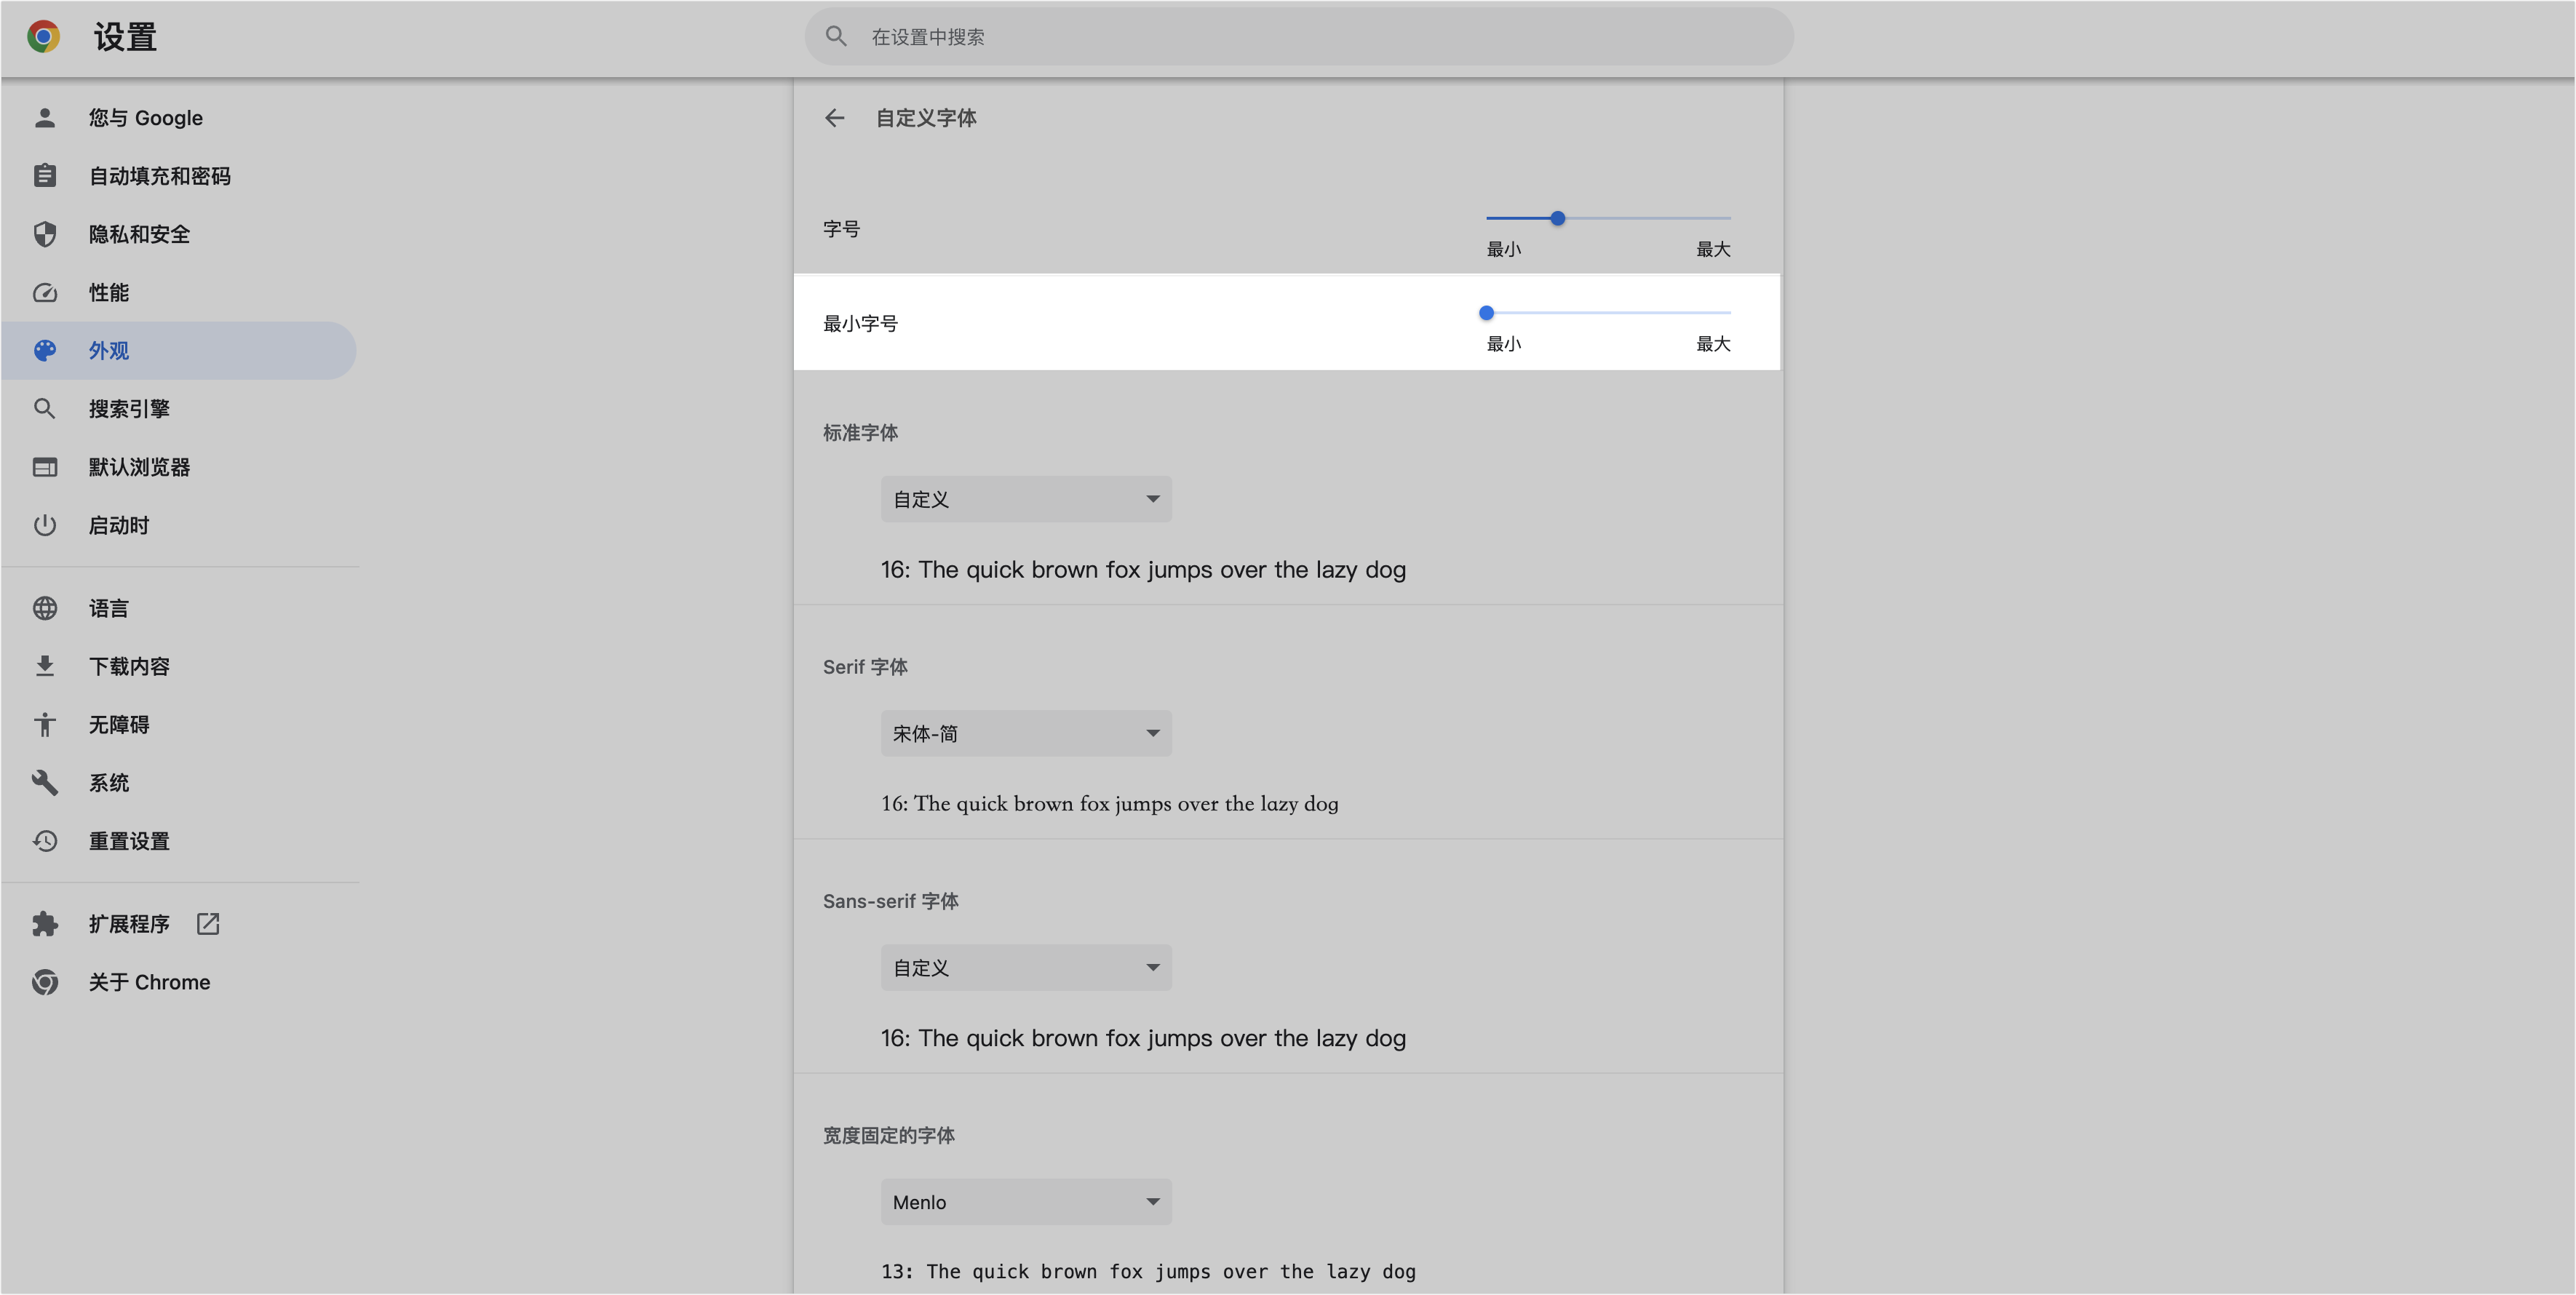Open the Serif 字体 dropdown showing 宋体-简
The image size is (2576, 1295).
coord(1025,733)
